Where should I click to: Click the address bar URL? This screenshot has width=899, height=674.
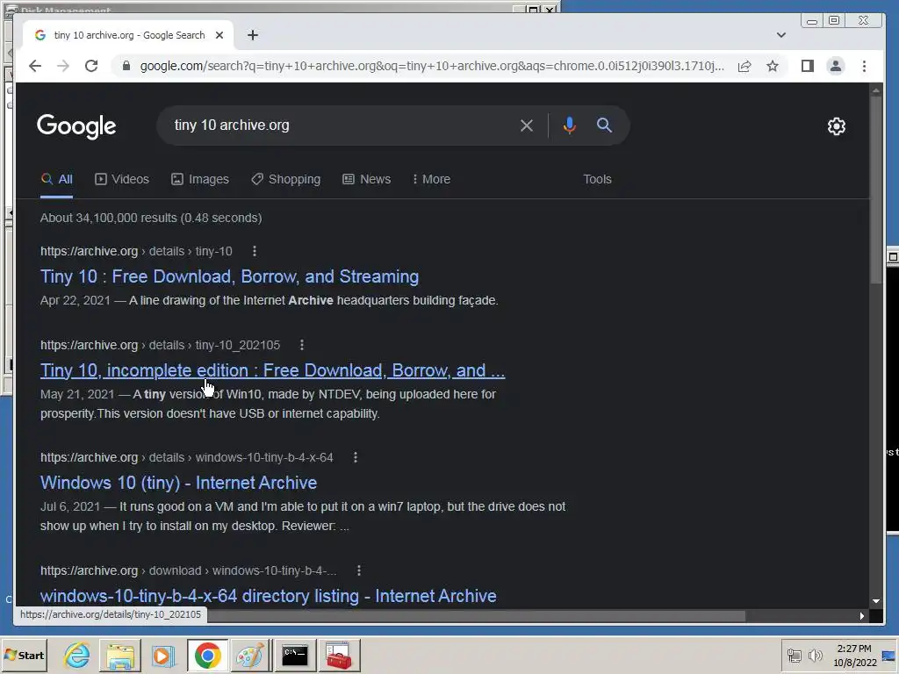pyautogui.click(x=432, y=66)
